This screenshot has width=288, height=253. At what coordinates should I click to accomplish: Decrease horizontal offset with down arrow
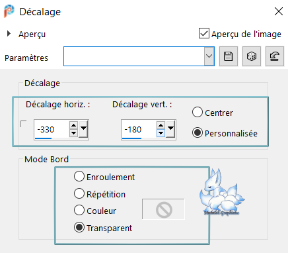click(x=73, y=133)
